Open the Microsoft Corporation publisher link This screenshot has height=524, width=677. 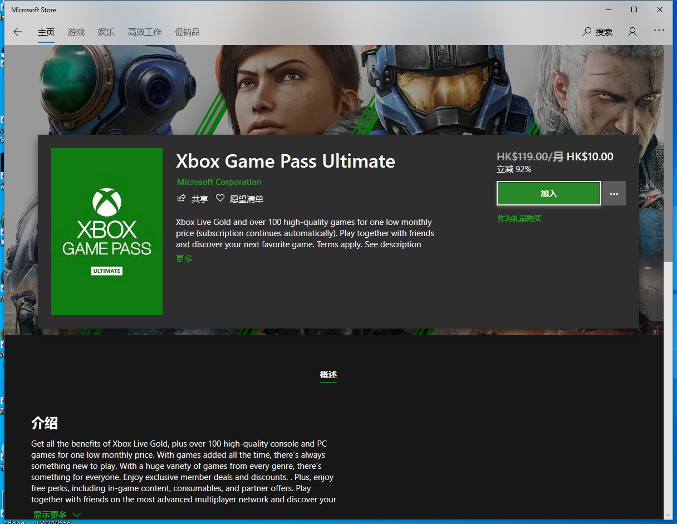tap(219, 182)
